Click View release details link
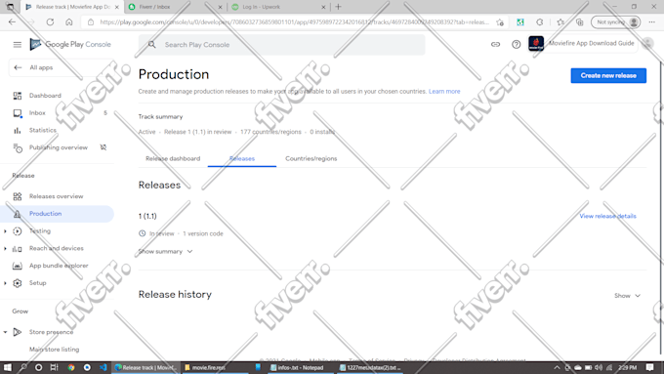This screenshot has width=664, height=374. tap(607, 216)
